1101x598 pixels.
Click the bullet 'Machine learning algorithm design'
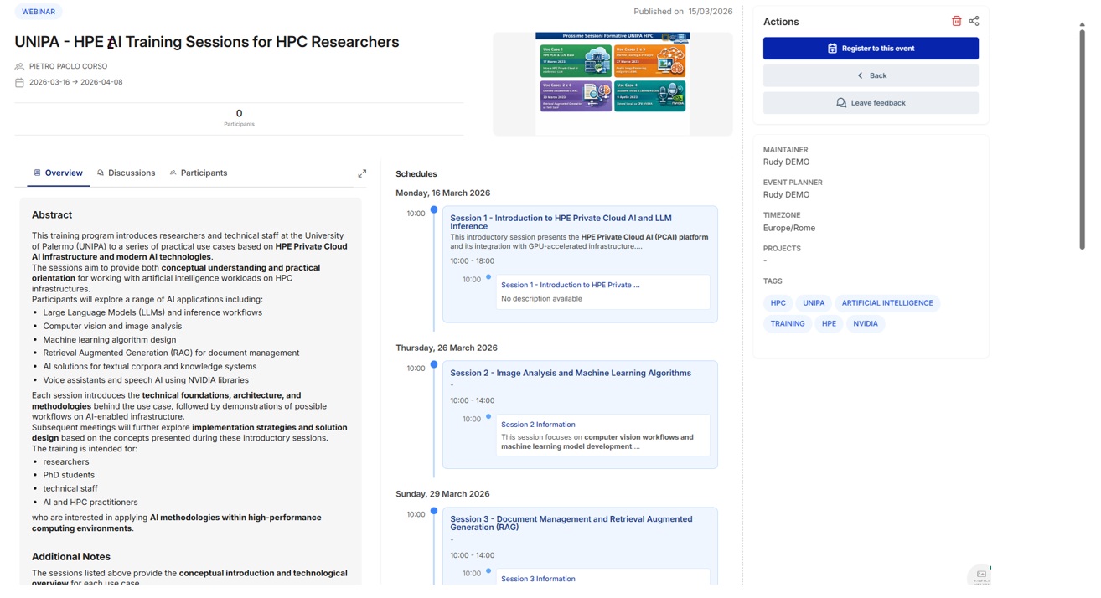pyautogui.click(x=110, y=339)
